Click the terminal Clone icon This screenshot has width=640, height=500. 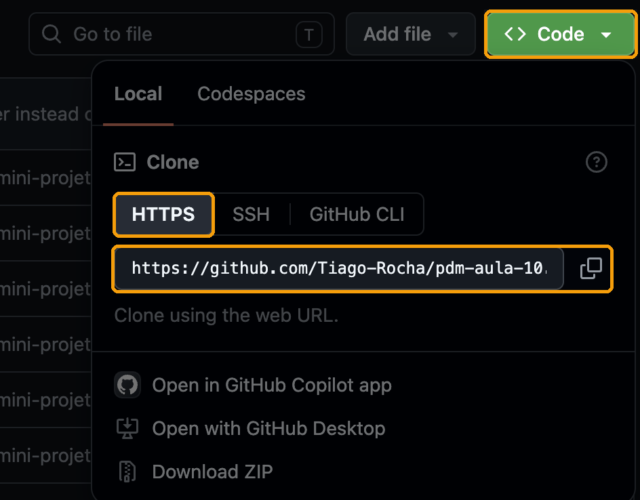tap(125, 162)
